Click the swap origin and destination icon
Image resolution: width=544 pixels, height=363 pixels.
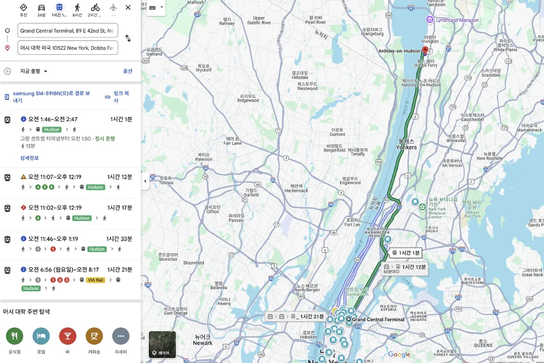pos(128,39)
